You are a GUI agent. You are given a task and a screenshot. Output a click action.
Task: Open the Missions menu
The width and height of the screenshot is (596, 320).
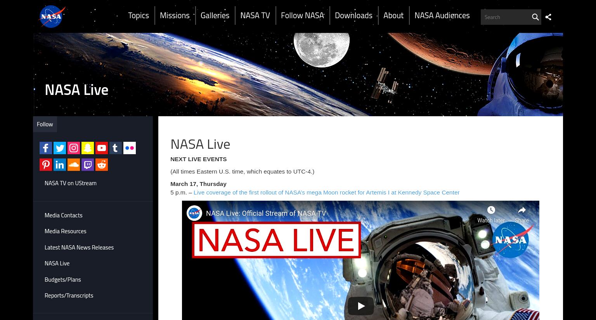click(175, 15)
